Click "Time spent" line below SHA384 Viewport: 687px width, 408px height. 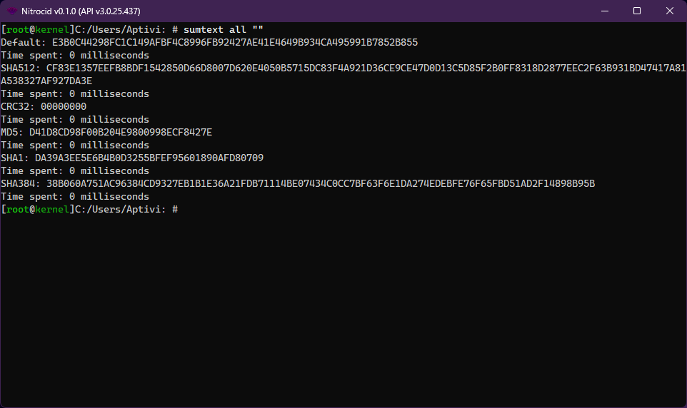click(75, 196)
